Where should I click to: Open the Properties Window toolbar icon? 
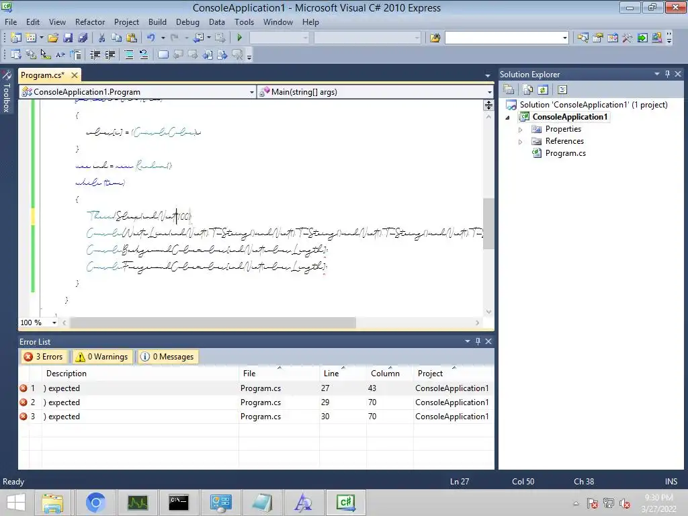click(x=597, y=38)
